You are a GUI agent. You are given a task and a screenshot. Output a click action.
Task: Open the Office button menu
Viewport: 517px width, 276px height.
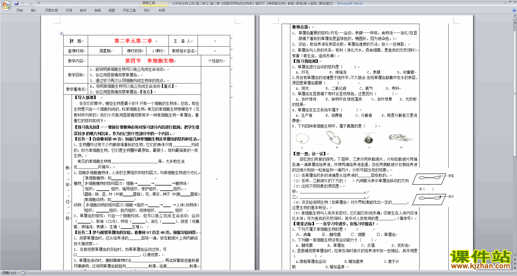pos(6,6)
